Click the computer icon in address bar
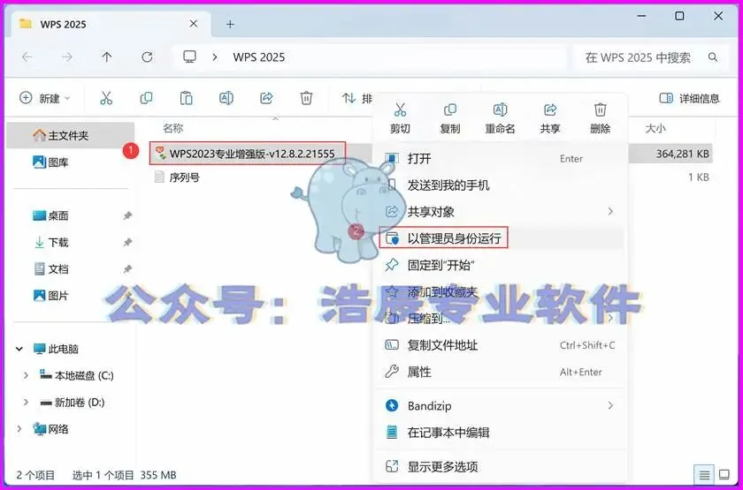The image size is (743, 490). click(x=189, y=57)
